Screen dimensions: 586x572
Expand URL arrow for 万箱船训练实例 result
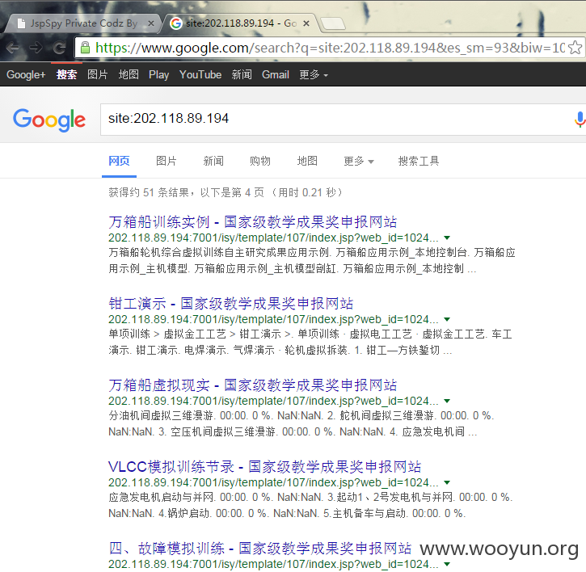click(x=447, y=238)
